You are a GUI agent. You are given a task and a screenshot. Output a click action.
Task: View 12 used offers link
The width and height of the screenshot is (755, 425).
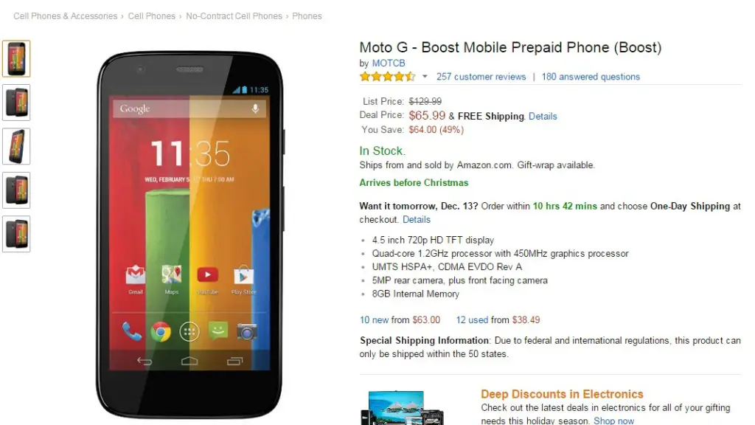472,319
